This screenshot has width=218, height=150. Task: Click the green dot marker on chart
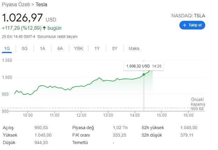[144, 75]
